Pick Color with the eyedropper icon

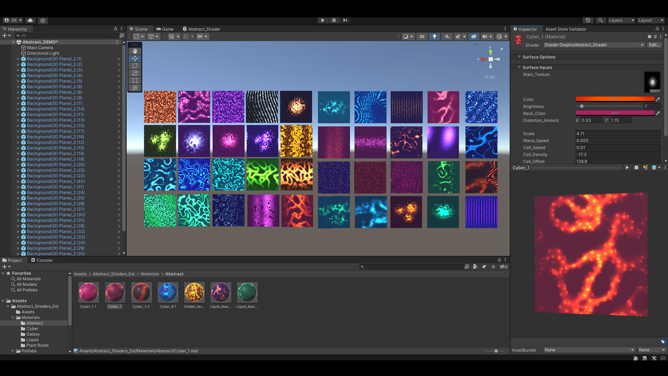pos(659,99)
